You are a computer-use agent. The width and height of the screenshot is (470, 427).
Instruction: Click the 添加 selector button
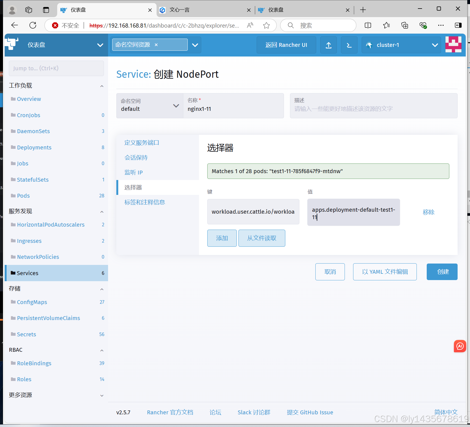click(x=222, y=238)
